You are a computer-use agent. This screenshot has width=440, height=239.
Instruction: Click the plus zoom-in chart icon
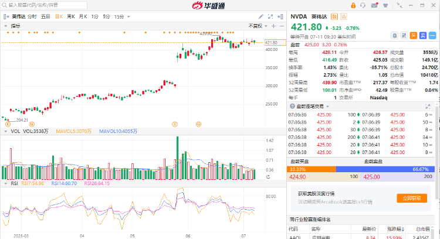click(x=273, y=26)
